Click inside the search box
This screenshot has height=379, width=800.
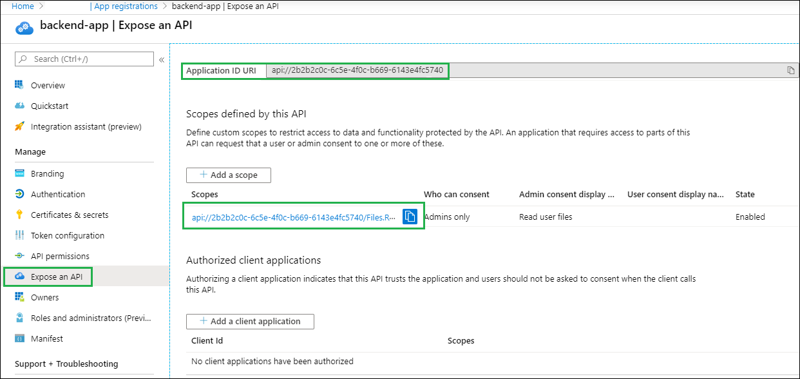84,59
